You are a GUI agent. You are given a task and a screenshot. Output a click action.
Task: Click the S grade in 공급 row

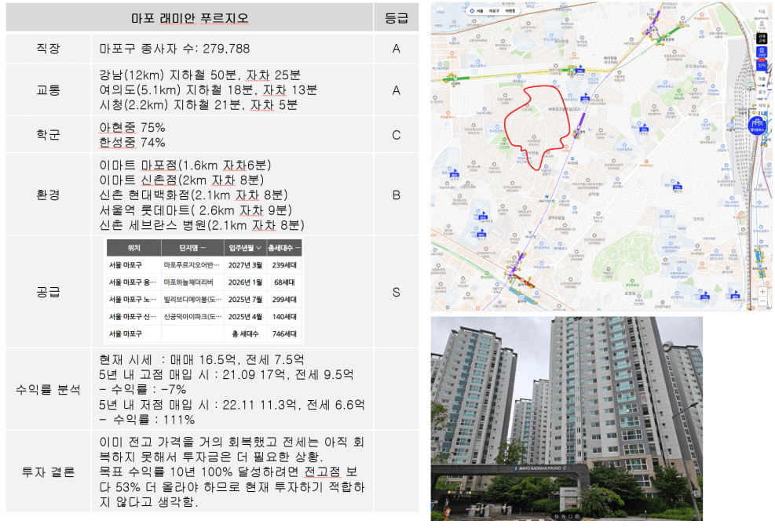pos(397,293)
